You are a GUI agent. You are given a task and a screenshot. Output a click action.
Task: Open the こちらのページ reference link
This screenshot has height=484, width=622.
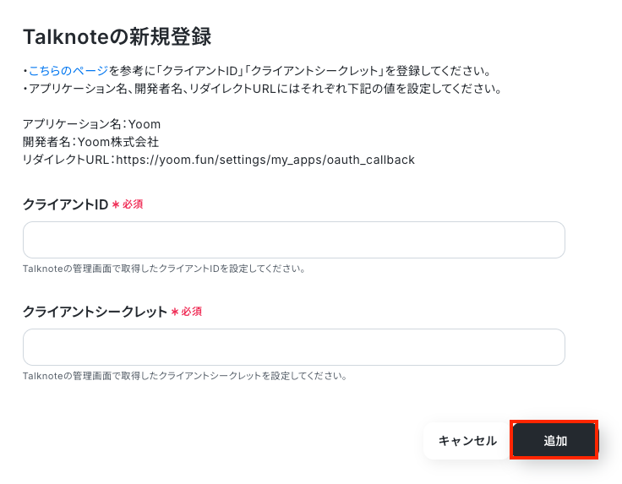(68, 71)
